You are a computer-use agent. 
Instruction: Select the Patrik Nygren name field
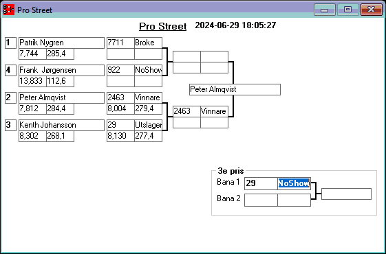click(61, 43)
